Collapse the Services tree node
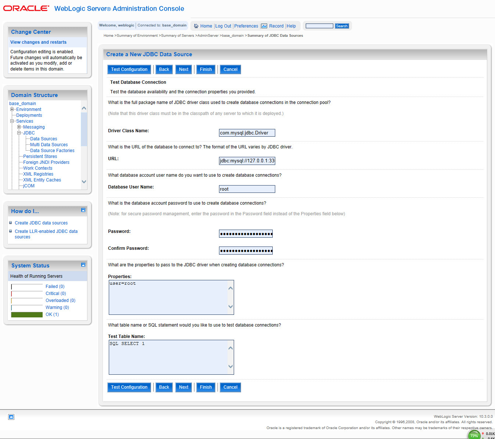The width and height of the screenshot is (495, 439). [12, 121]
